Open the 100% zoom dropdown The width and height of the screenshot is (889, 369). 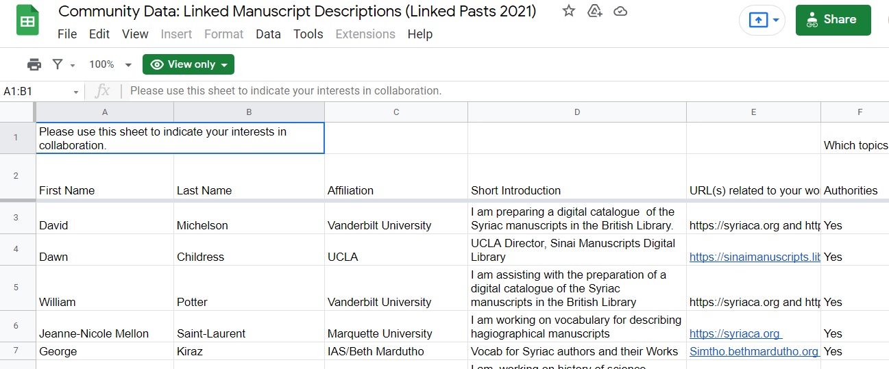(110, 64)
